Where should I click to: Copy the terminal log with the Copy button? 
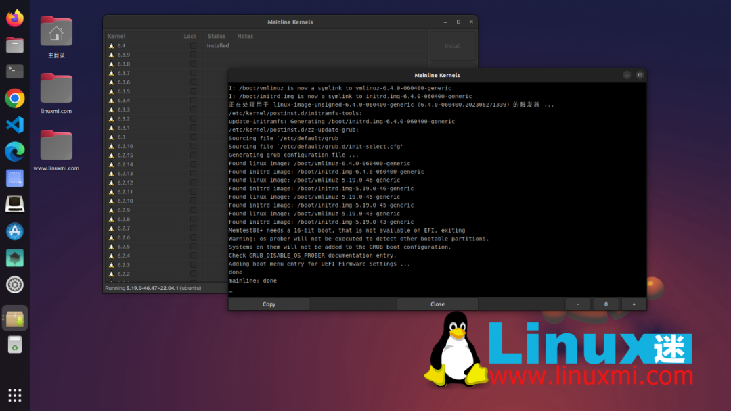tap(269, 304)
